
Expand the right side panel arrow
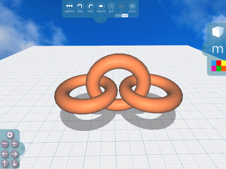click(204, 49)
